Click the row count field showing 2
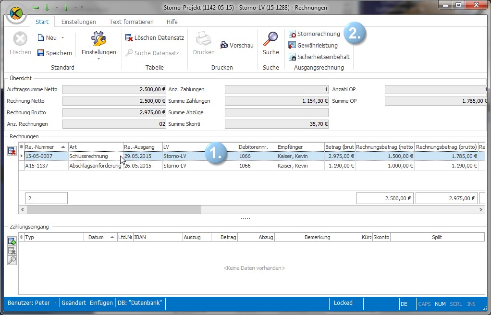 tap(46, 198)
